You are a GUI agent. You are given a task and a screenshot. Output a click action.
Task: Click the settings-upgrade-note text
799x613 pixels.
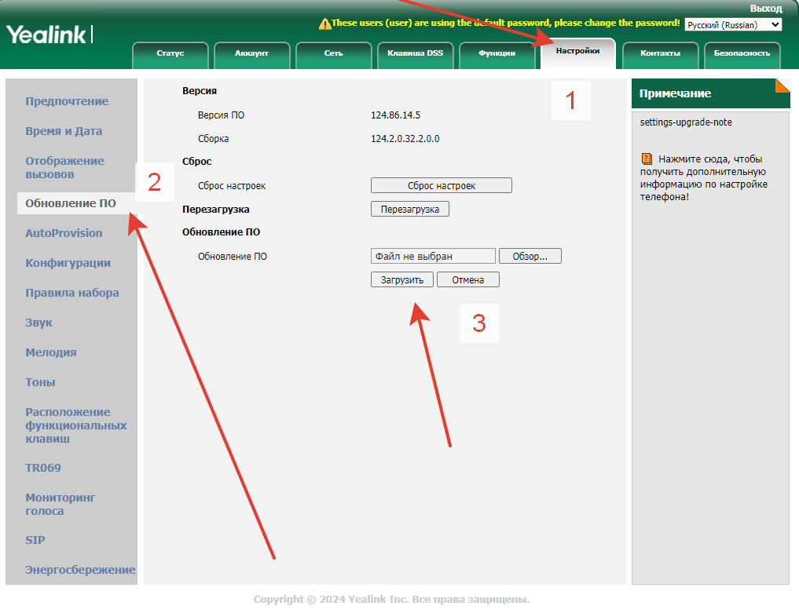686,122
